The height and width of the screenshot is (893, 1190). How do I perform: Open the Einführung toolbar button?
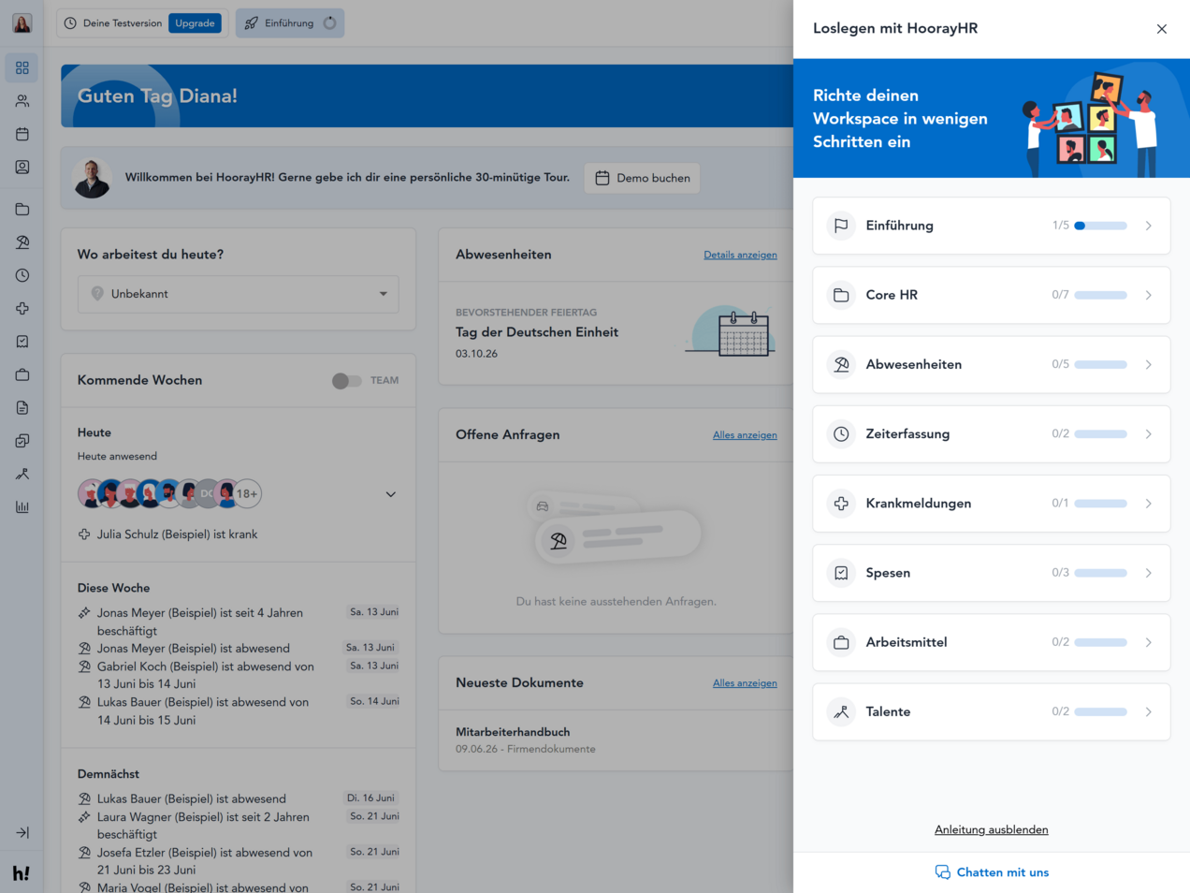tap(290, 23)
